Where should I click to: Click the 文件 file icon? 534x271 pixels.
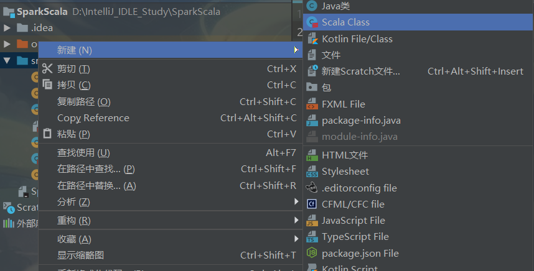tap(312, 55)
